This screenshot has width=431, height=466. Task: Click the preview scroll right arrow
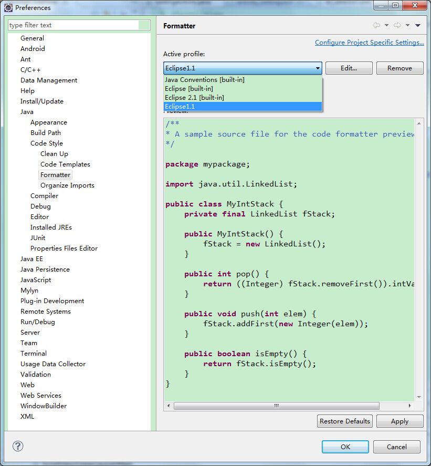tap(409, 406)
